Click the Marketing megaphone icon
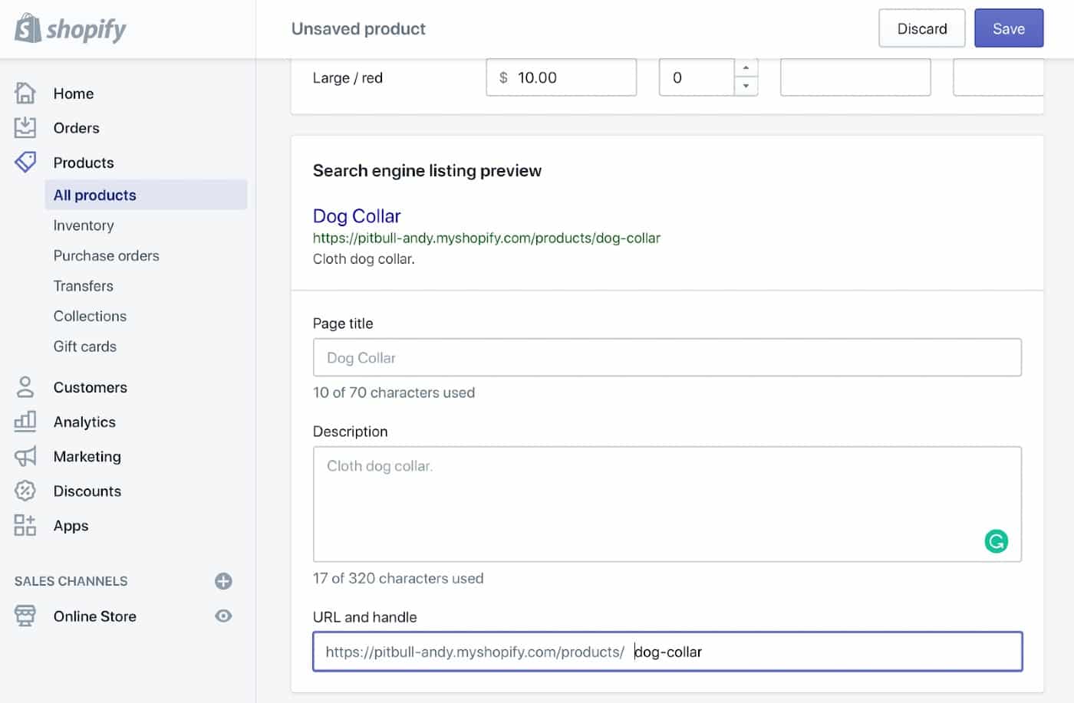This screenshot has height=703, width=1074. 24,456
